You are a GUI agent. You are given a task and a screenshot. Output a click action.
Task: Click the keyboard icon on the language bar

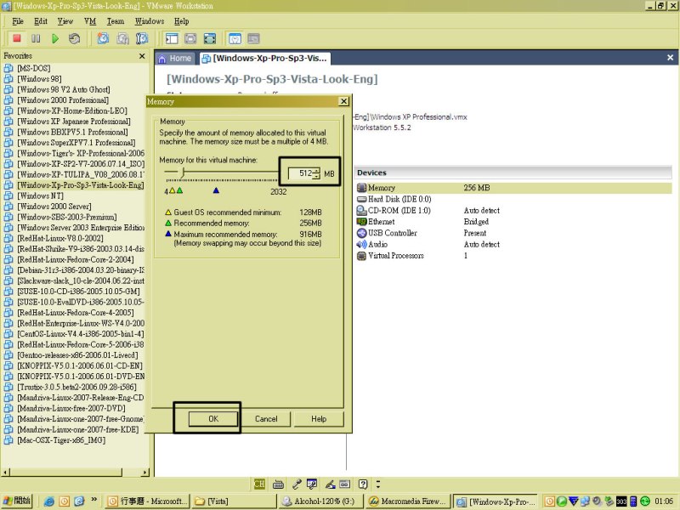279,484
